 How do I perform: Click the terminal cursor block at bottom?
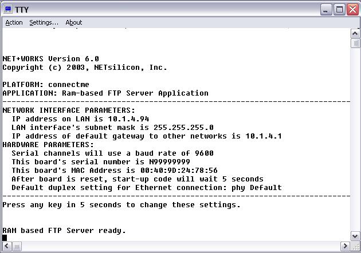[x=5, y=238]
